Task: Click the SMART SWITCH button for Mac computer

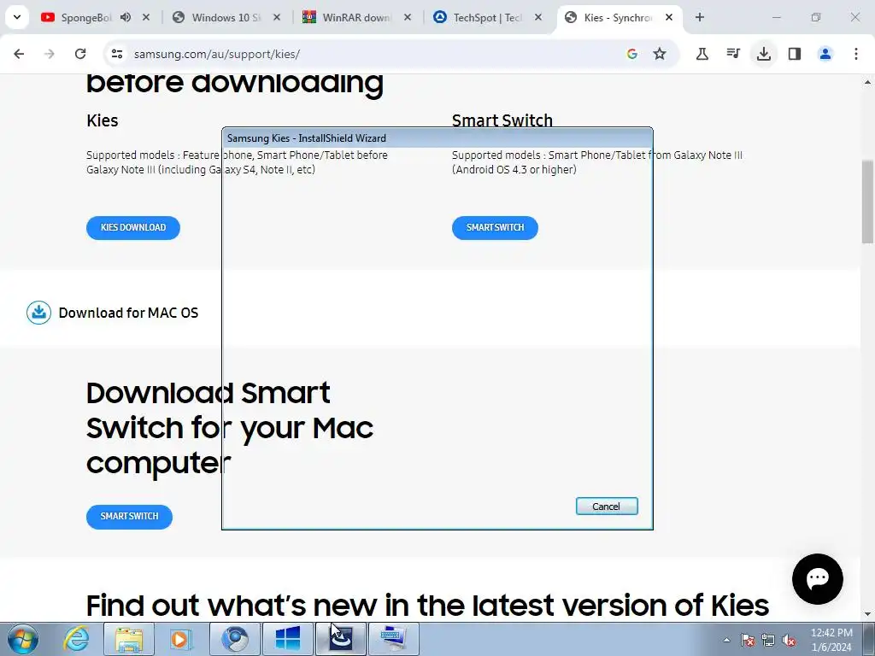Action: click(x=129, y=517)
